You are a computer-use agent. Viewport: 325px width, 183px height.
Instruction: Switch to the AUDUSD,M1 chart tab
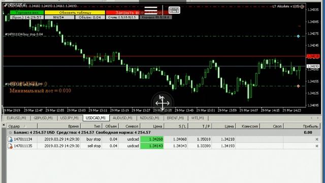122,118
